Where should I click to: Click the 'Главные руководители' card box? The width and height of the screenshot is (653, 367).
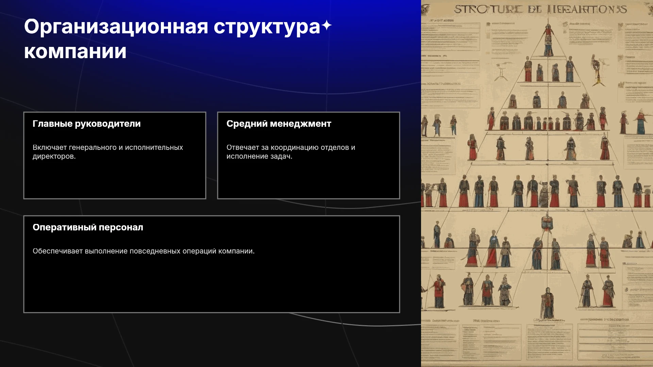click(x=115, y=155)
